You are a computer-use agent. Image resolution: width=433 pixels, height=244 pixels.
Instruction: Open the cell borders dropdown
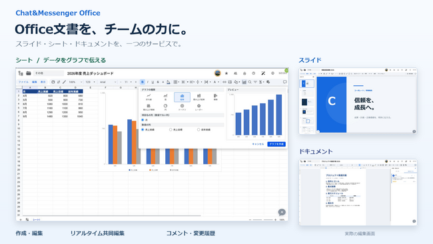176,82
